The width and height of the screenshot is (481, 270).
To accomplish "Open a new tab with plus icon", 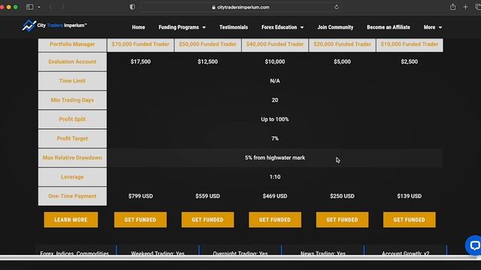I will tap(465, 7).
